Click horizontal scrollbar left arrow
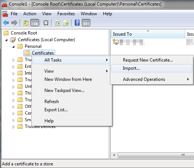Image resolution: width=194 pixels, height=168 pixels. click(x=114, y=155)
